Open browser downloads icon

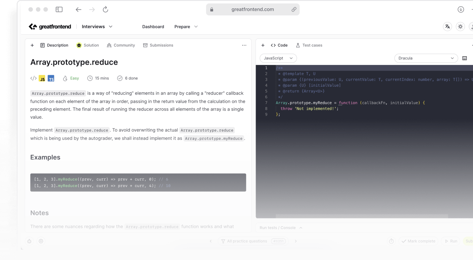461,9
